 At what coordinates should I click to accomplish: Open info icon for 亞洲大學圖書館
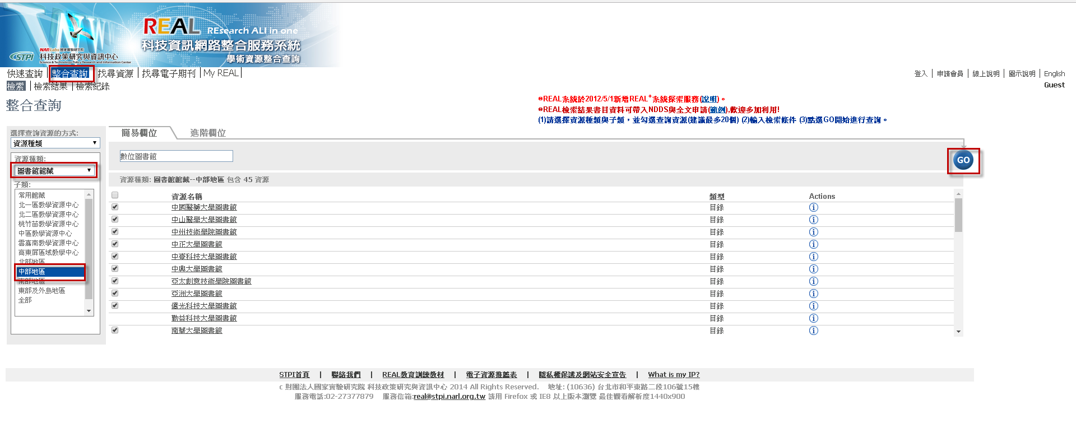pos(814,294)
